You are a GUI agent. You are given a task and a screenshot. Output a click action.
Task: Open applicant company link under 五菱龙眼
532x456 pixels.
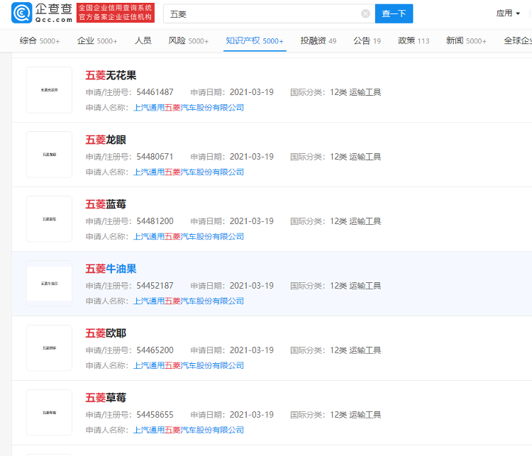pos(189,172)
